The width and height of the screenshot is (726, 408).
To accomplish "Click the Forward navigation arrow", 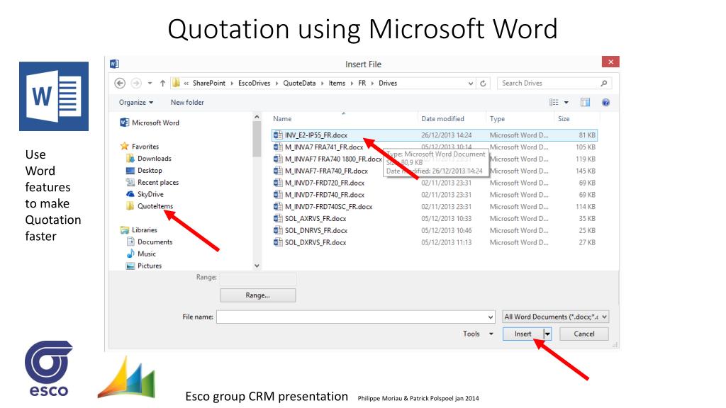I will (x=136, y=84).
